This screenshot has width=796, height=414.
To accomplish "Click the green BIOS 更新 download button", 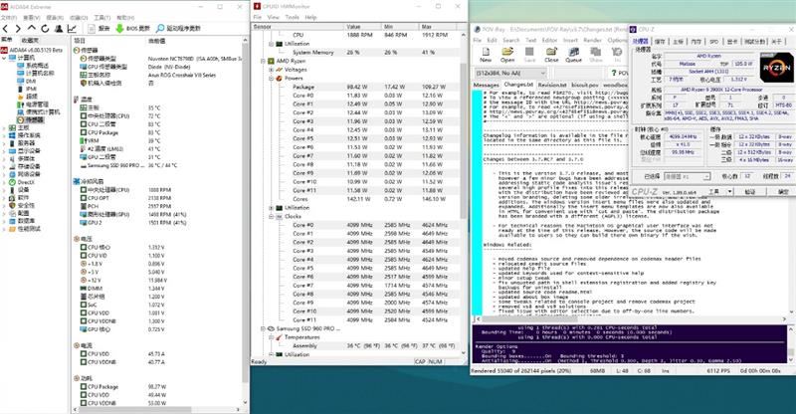I will pyautogui.click(x=133, y=29).
